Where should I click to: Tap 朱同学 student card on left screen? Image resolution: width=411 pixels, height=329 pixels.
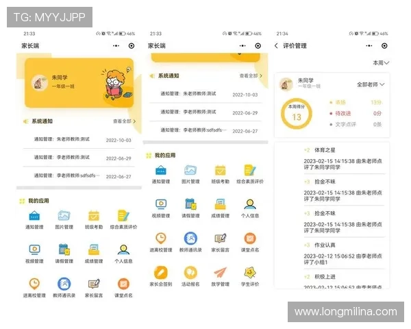point(79,83)
